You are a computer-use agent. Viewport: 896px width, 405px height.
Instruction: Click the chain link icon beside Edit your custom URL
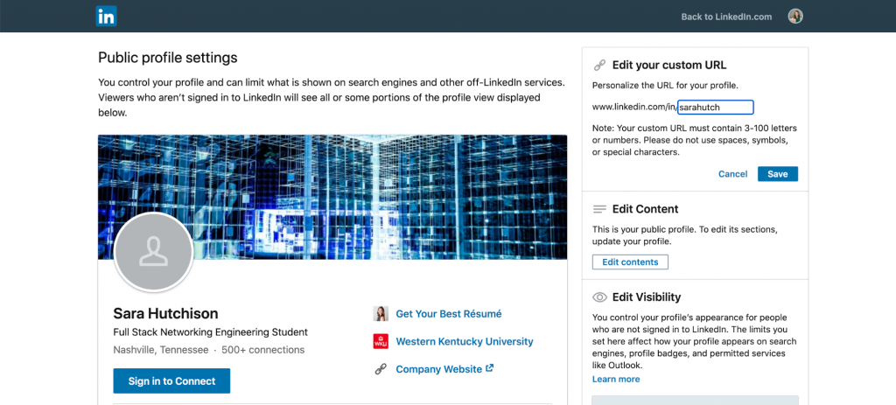click(599, 65)
